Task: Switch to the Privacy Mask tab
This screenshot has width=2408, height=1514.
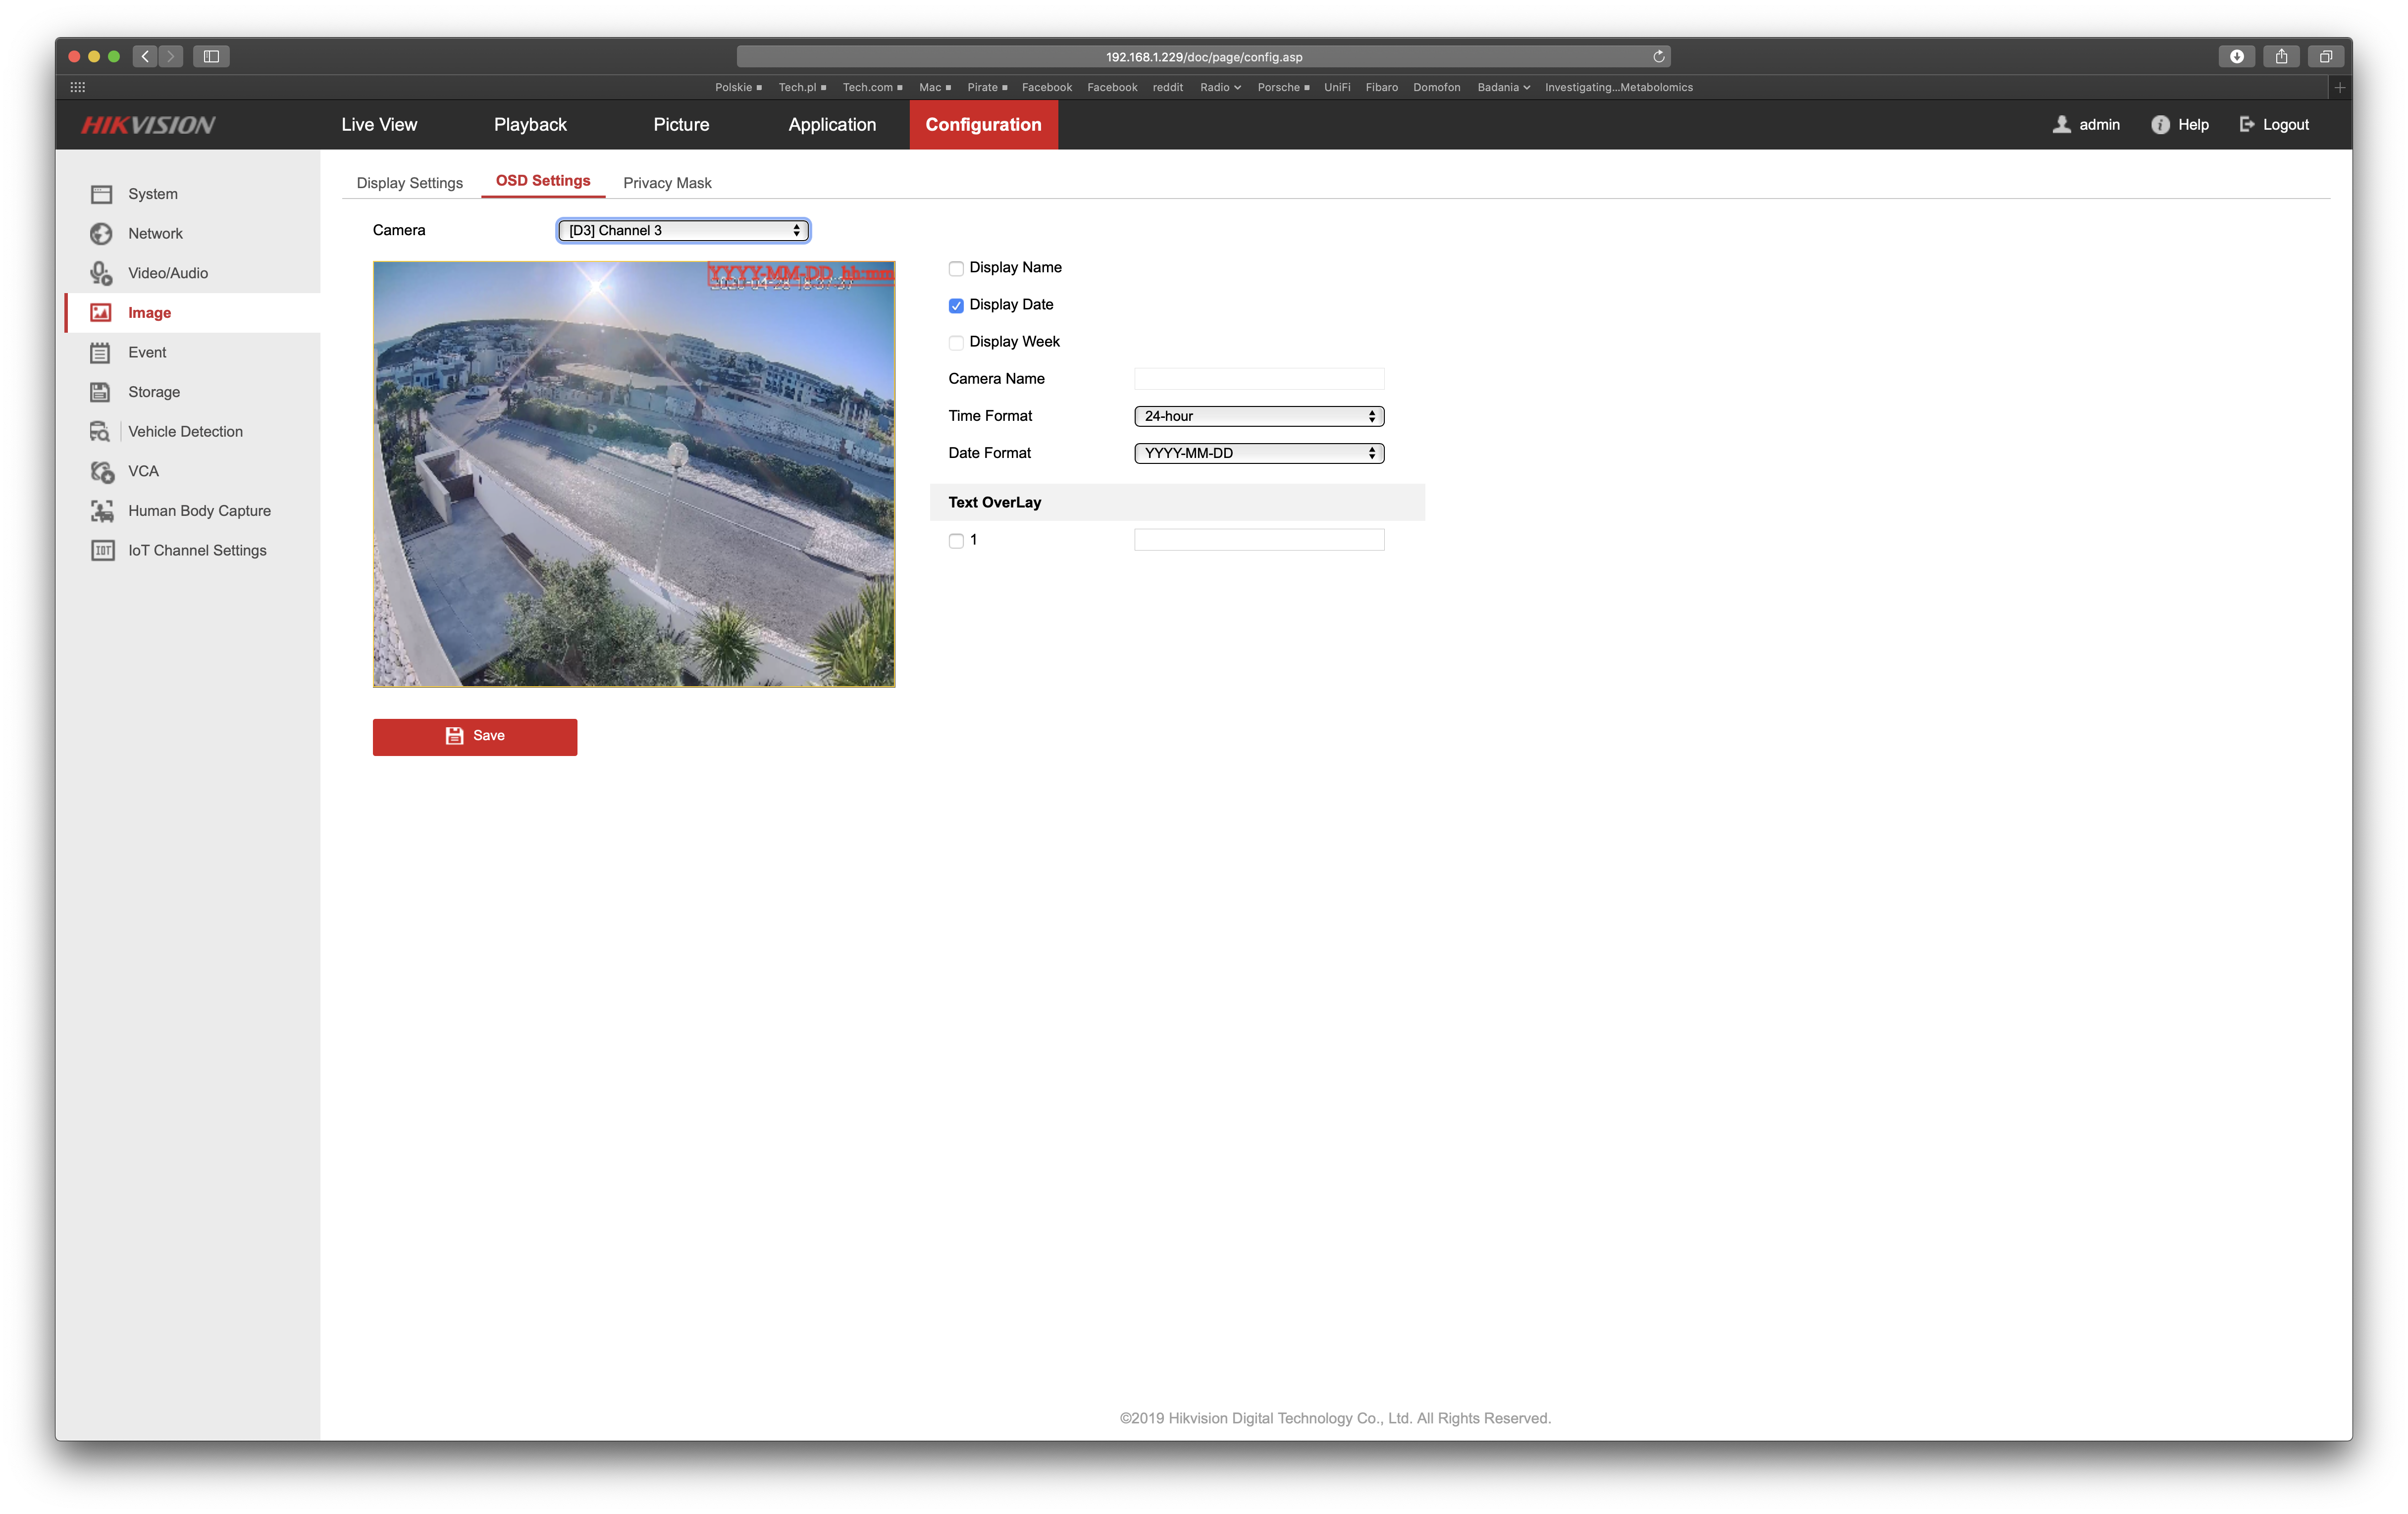Action: coord(667,183)
